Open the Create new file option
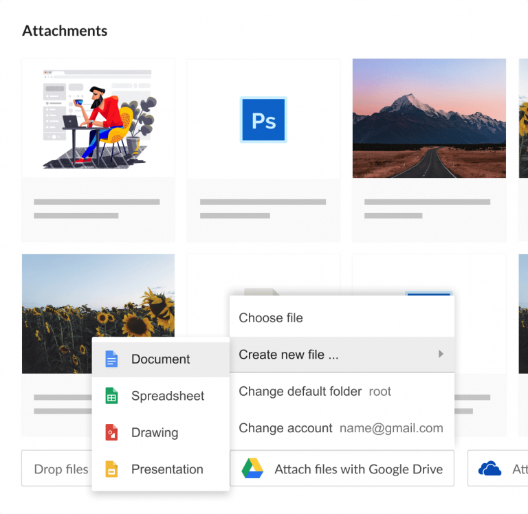 pyautogui.click(x=289, y=355)
